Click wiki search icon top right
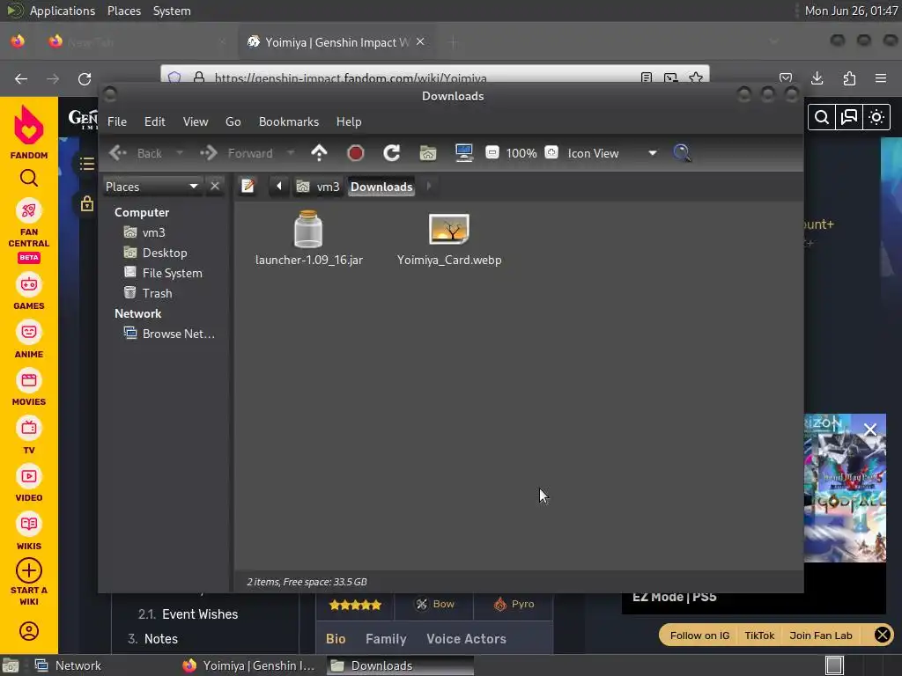This screenshot has height=676, width=902. (822, 117)
